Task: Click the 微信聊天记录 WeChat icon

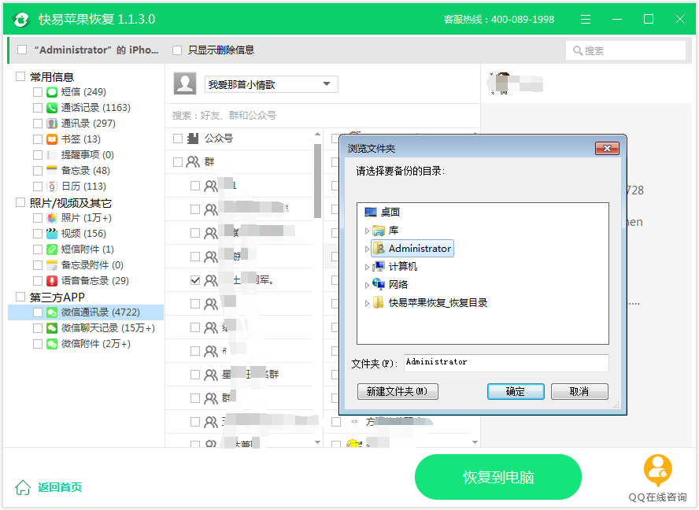Action: click(52, 328)
